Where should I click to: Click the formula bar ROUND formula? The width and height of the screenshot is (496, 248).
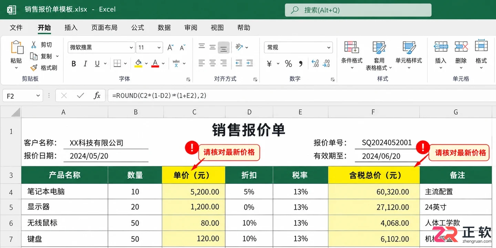point(159,95)
